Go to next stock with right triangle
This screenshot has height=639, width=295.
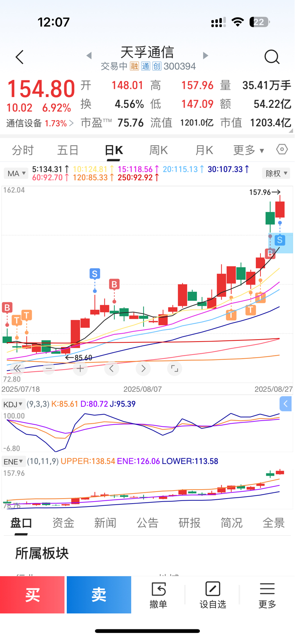pyautogui.click(x=205, y=56)
